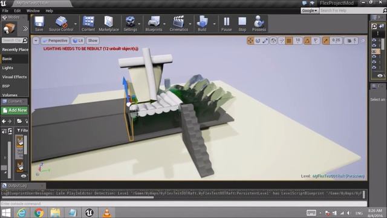Open the Perspective view dropdown
This screenshot has height=218, width=387.
tap(55, 41)
